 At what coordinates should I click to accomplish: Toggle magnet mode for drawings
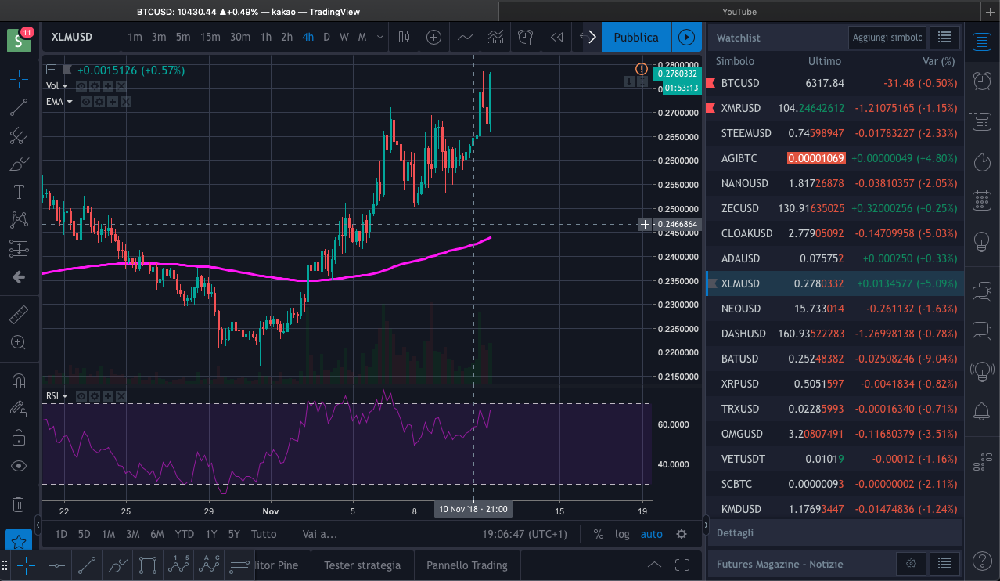19,381
